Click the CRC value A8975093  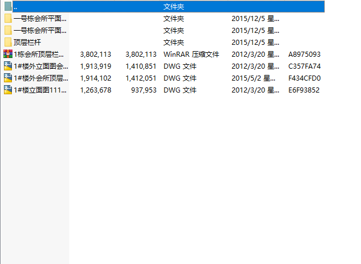(x=304, y=55)
